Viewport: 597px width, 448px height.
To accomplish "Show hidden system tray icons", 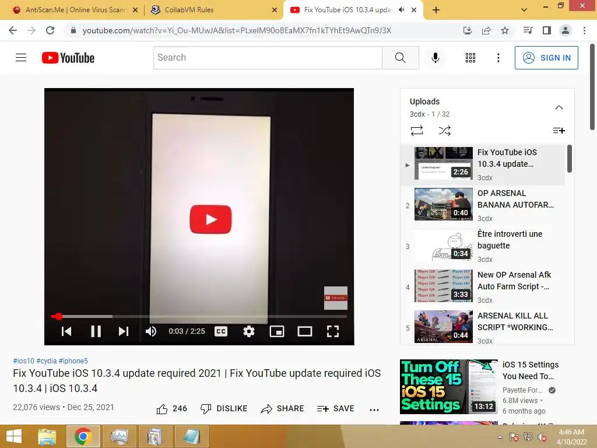I will (x=500, y=437).
